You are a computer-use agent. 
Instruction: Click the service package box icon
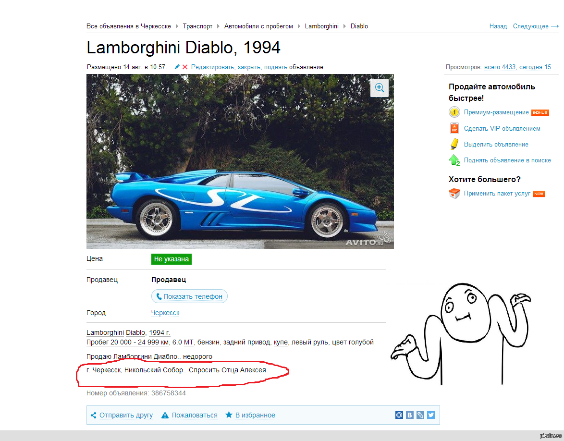pos(454,194)
